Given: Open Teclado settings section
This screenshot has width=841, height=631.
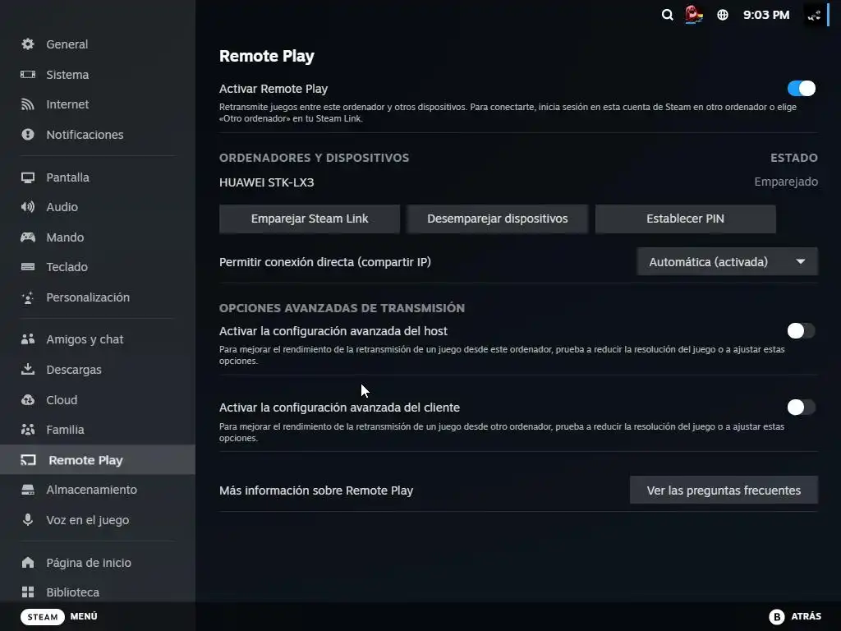Looking at the screenshot, I should (x=98, y=267).
